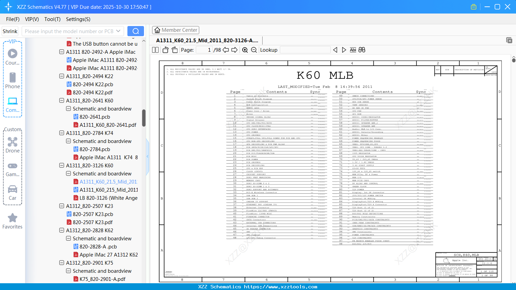Click the binoculars search icon
The width and height of the screenshot is (516, 290).
click(x=362, y=50)
